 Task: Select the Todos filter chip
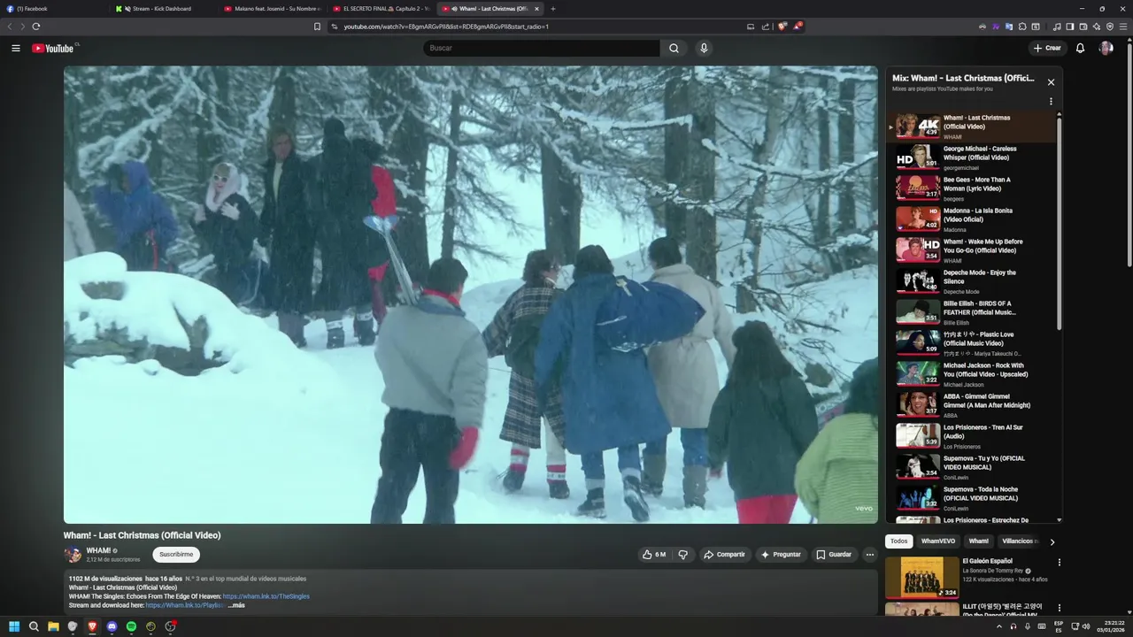click(x=898, y=541)
